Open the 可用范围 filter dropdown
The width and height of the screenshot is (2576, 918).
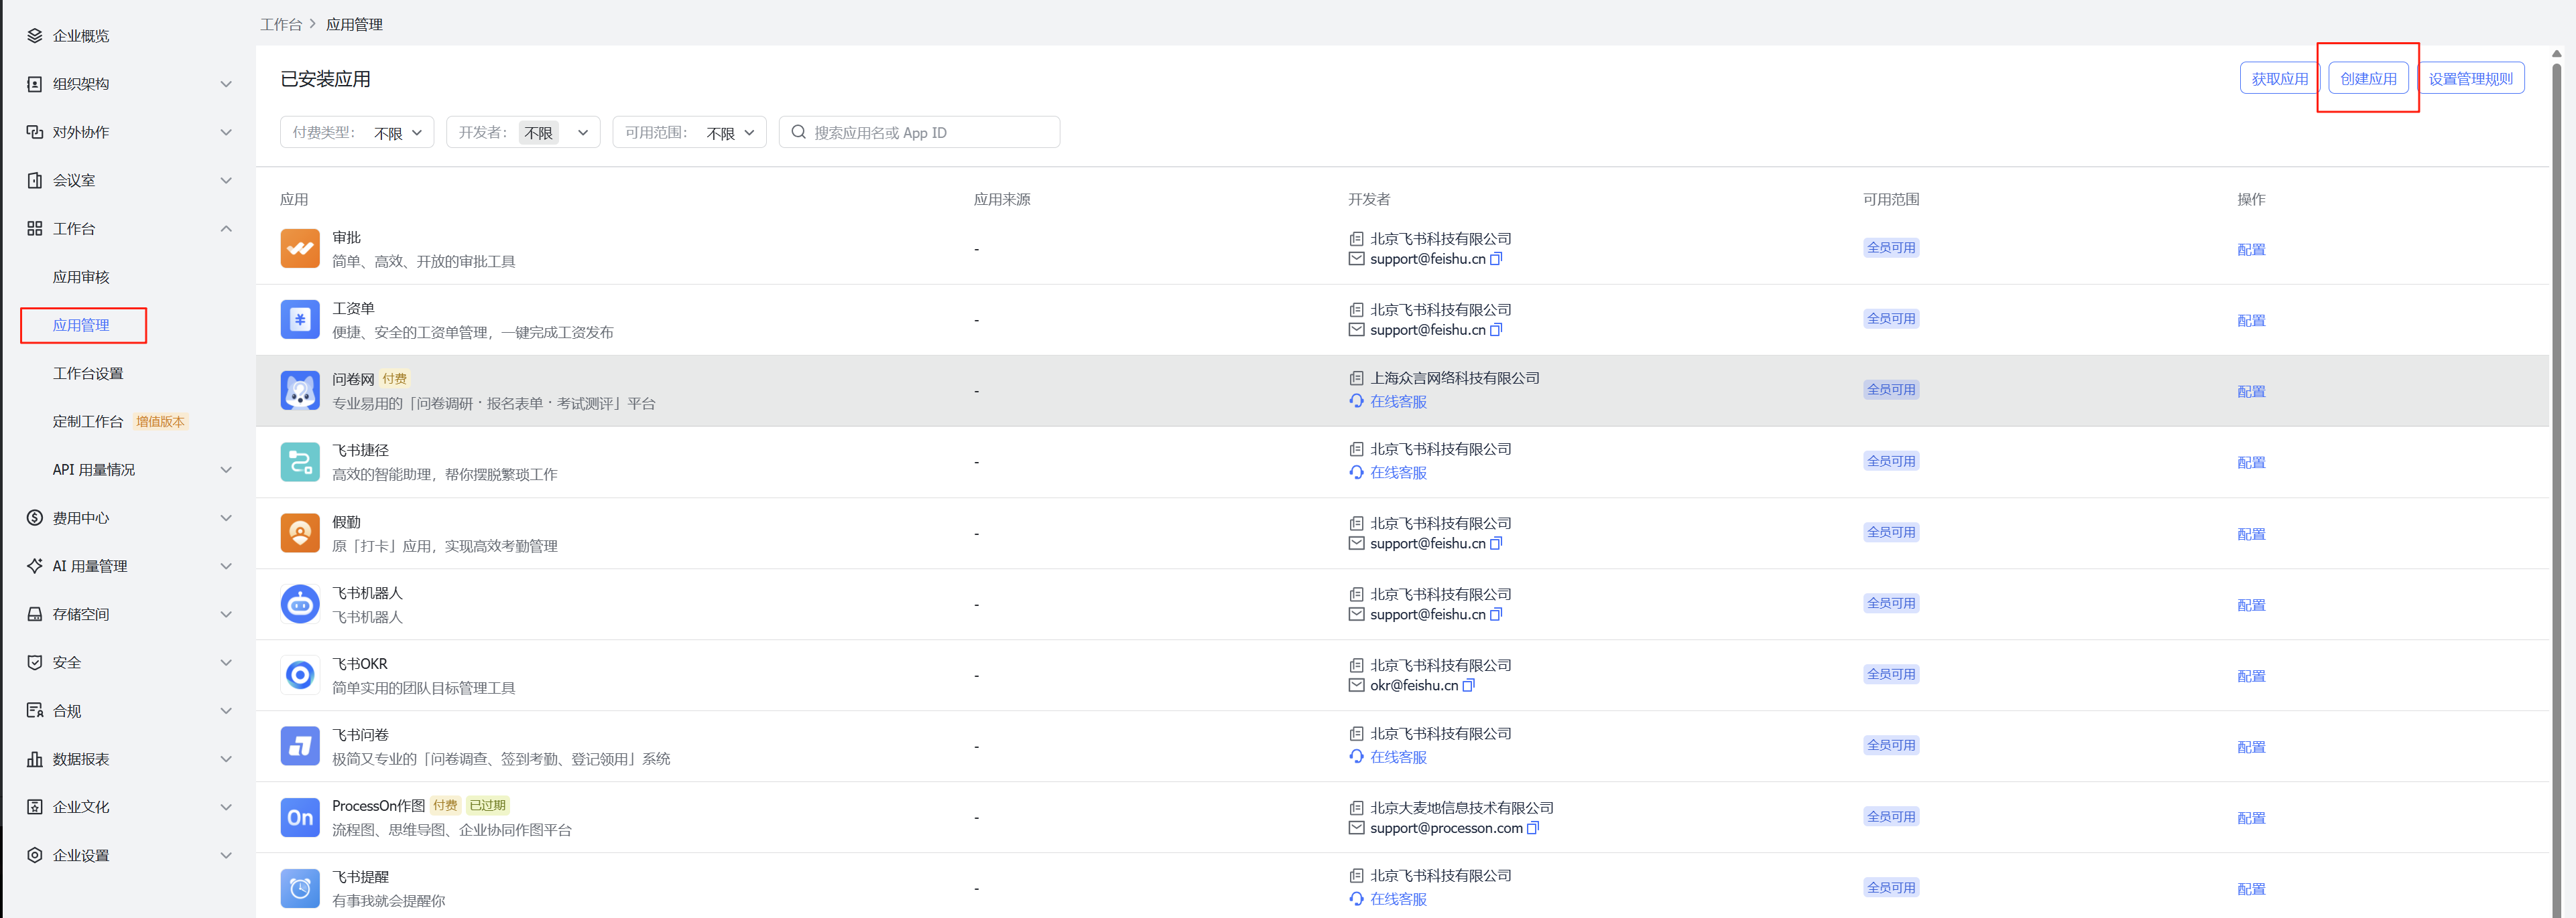click(x=690, y=132)
